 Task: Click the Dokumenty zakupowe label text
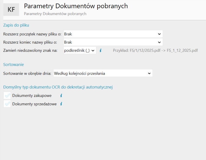coord(32,96)
